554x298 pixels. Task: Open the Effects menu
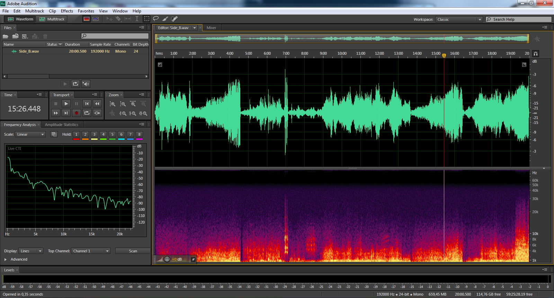pos(67,11)
